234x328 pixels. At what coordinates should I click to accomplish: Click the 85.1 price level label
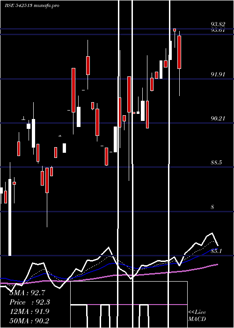(216, 251)
